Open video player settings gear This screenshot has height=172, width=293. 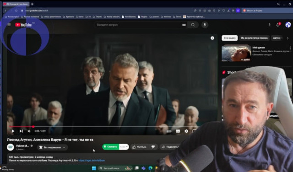186,131
